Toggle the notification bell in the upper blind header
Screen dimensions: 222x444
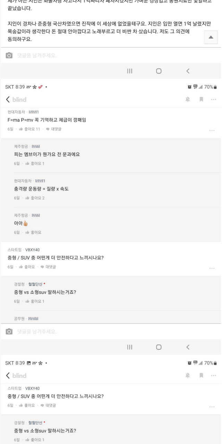(188, 100)
